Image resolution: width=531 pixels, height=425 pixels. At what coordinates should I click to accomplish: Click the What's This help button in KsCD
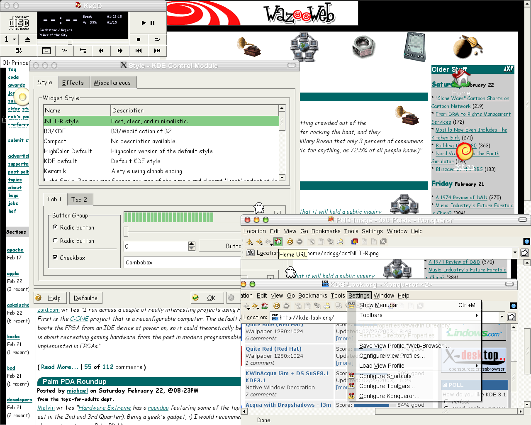pyautogui.click(x=64, y=51)
